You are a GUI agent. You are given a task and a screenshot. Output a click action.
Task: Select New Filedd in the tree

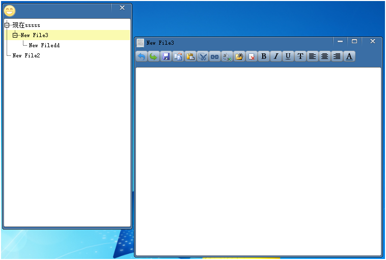pos(44,45)
